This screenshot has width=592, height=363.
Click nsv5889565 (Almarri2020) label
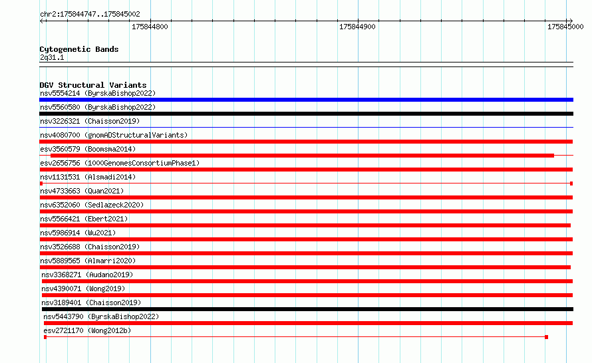88,261
